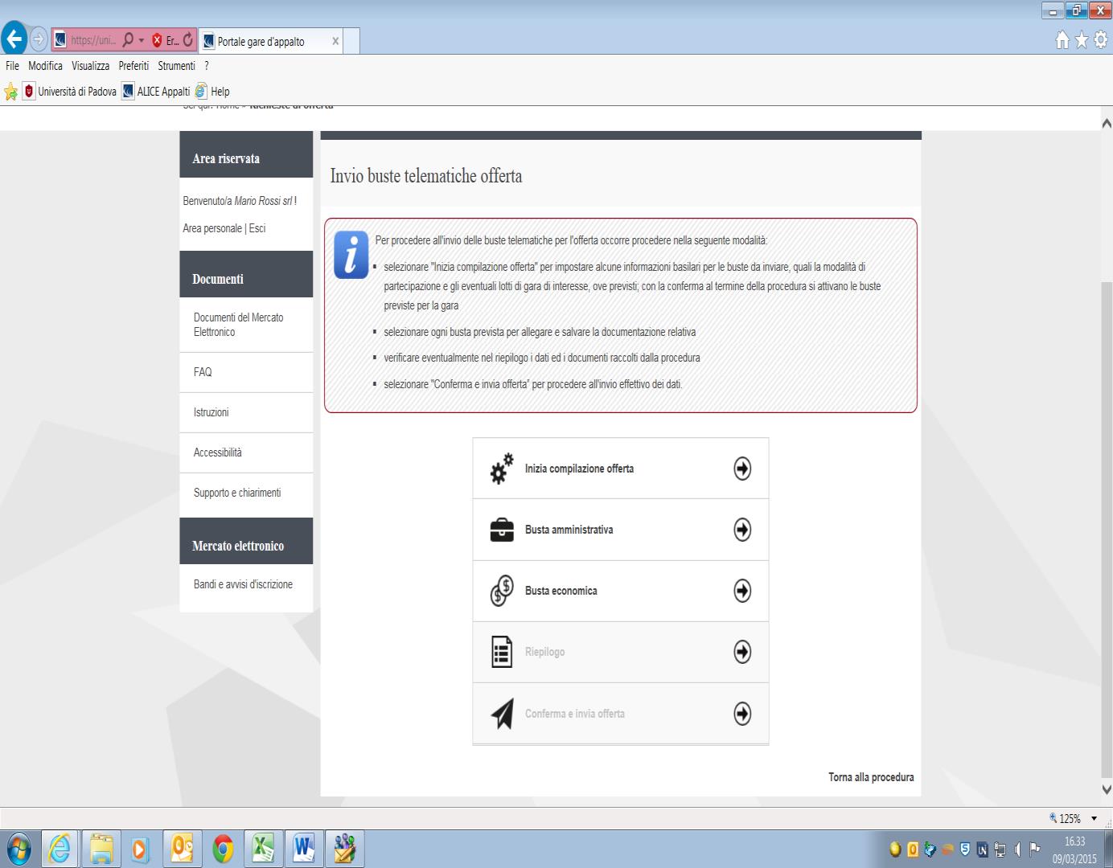Open the ? help menu
This screenshot has width=1113, height=868.
point(207,66)
